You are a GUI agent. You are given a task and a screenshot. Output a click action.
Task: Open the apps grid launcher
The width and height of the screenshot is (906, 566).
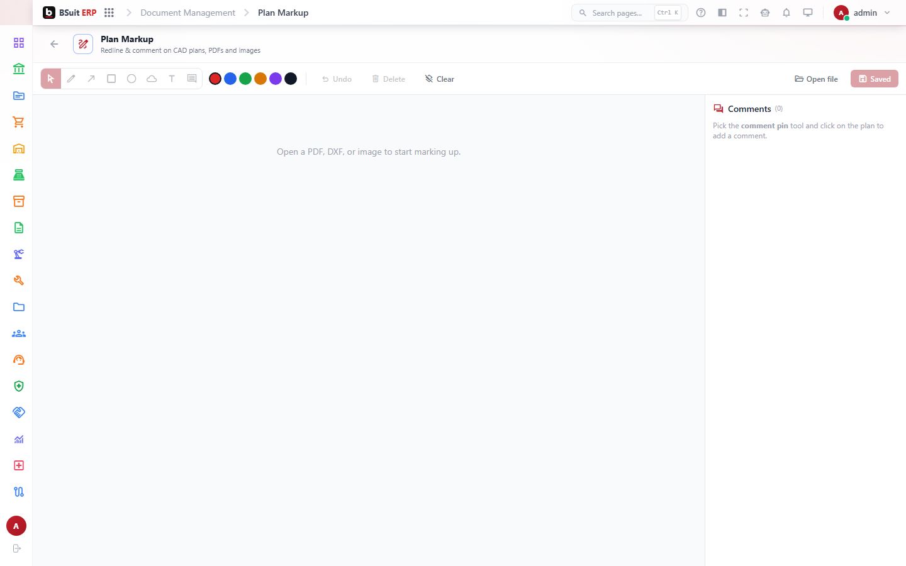[x=109, y=13]
